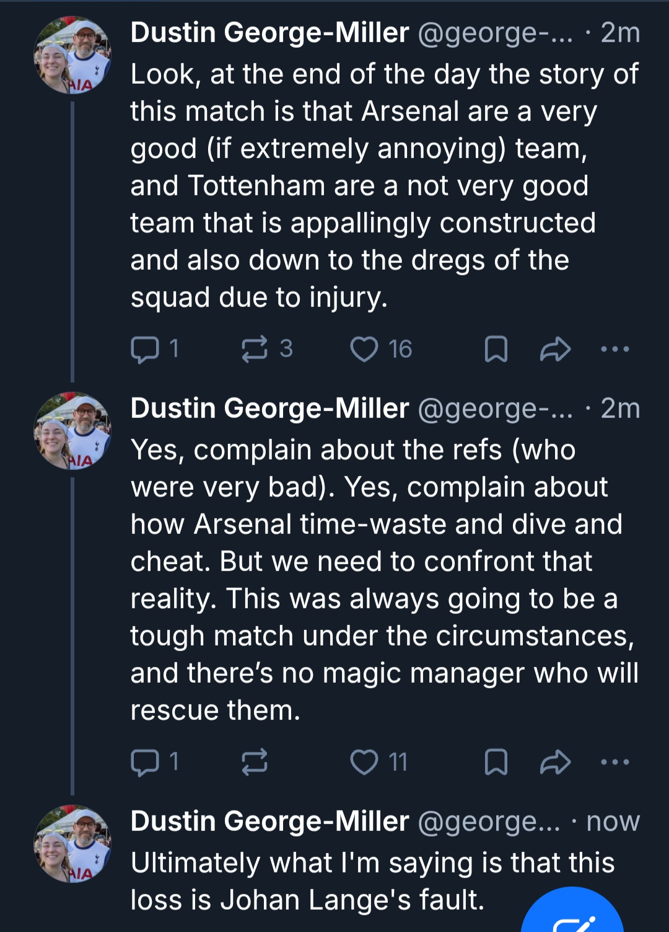
Task: Reply to the first post about Arsenal
Action: 145,349
